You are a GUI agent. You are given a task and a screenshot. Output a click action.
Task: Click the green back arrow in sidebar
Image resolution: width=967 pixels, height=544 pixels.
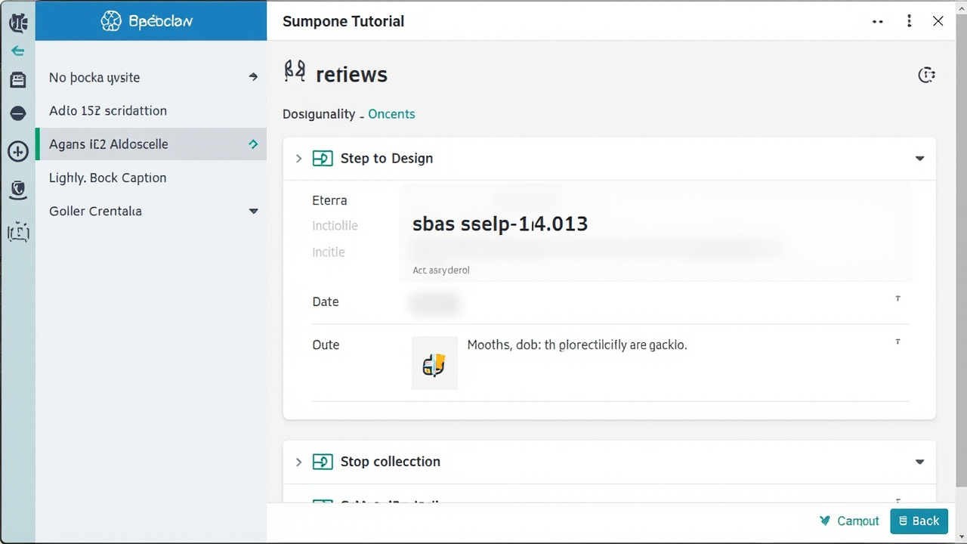pos(17,51)
